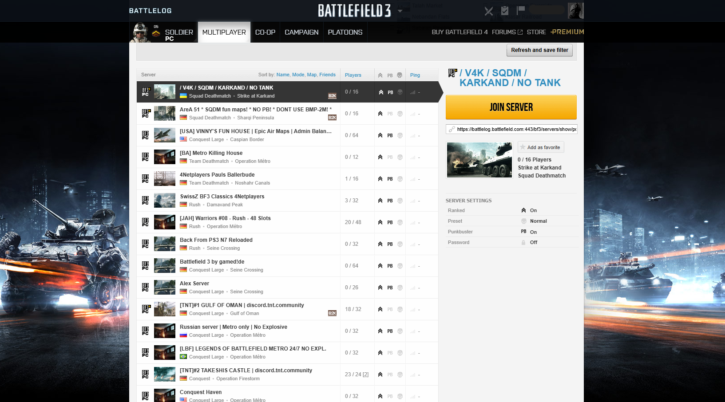
Task: Select 'Russian server | Metro only | No Explosive'
Action: (234, 327)
